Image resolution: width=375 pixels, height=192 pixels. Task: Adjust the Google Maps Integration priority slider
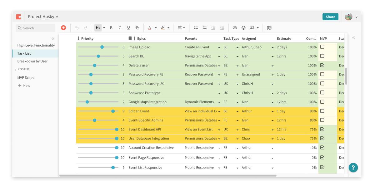point(87,102)
